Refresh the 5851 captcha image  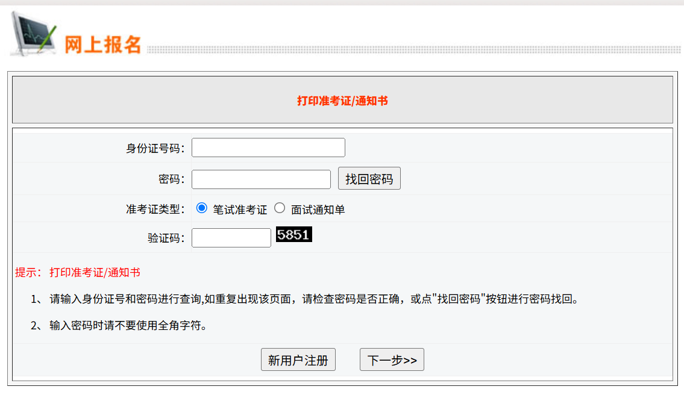294,235
